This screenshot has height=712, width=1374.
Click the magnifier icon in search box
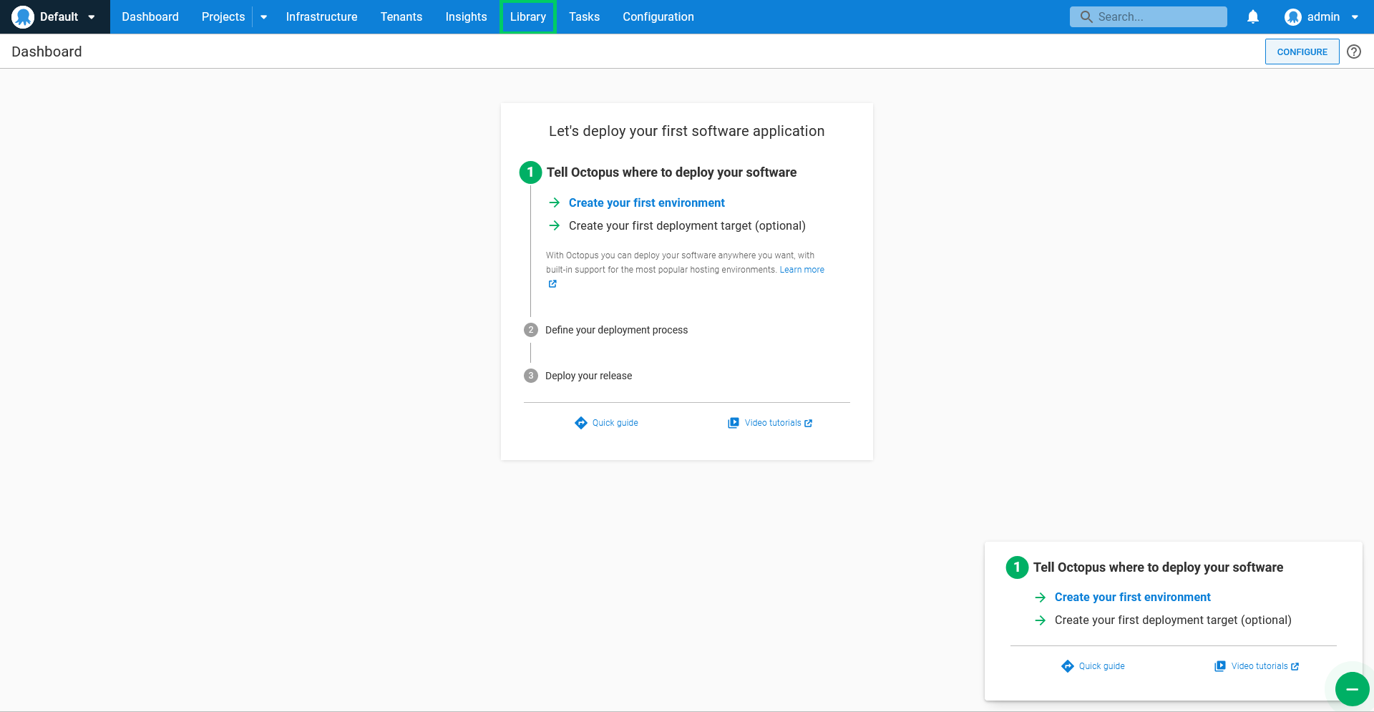[1086, 16]
